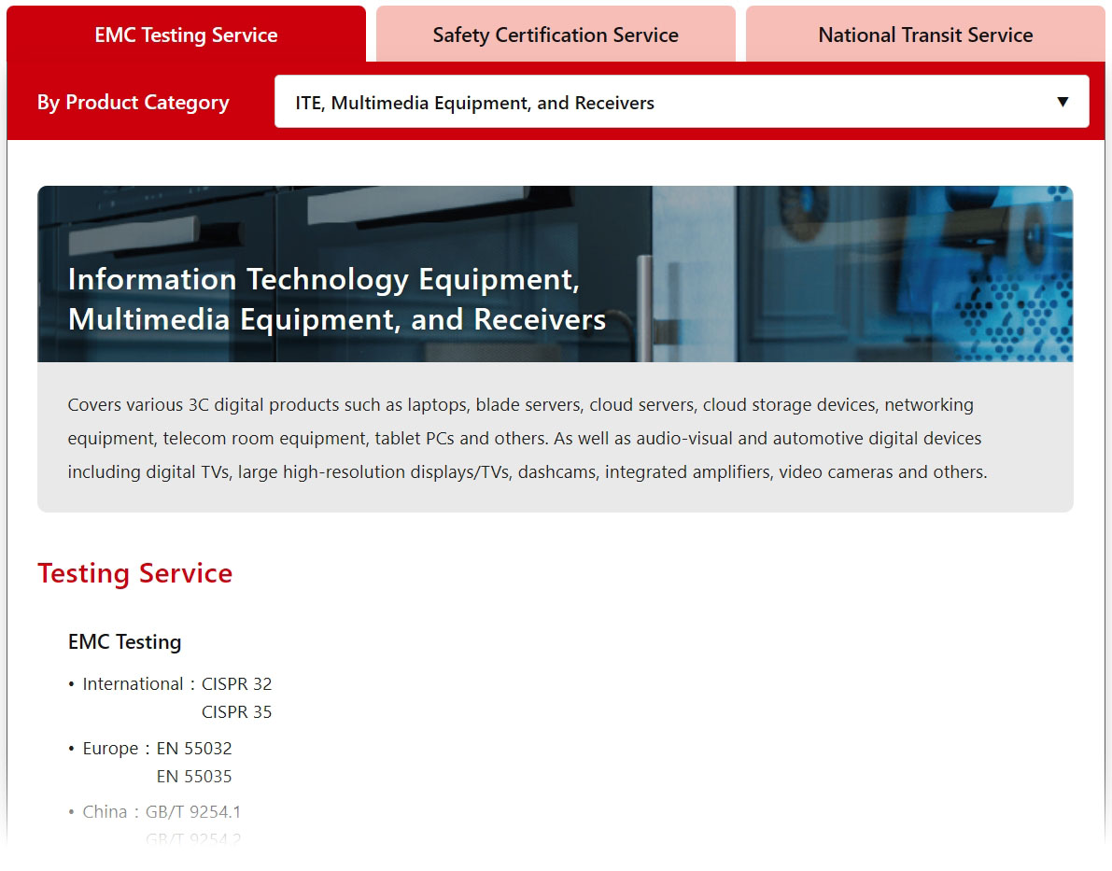Click the server room banner image
Image resolution: width=1112 pixels, height=871 pixels.
(555, 274)
